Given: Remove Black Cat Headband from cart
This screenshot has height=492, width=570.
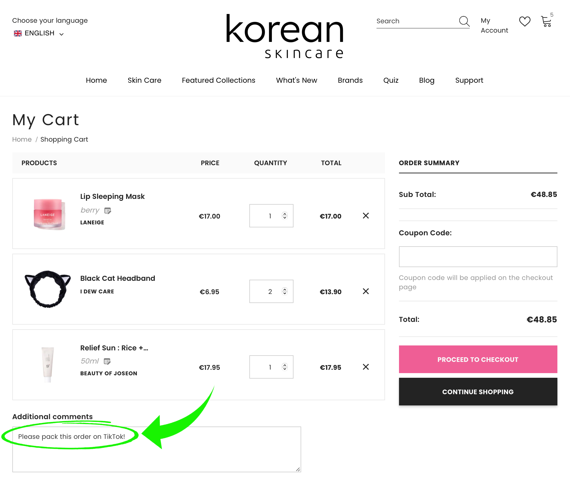Looking at the screenshot, I should point(366,291).
